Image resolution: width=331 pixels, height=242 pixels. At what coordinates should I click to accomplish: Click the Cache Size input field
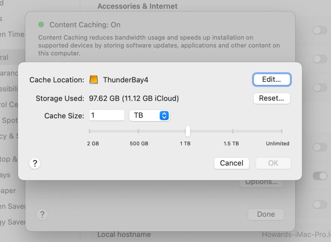point(106,115)
